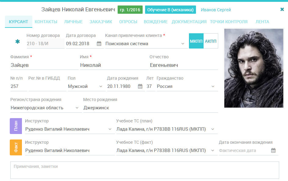Screen dimensions: 288x181
Task: Edit the surname field Зайцев
Action: [44, 65]
